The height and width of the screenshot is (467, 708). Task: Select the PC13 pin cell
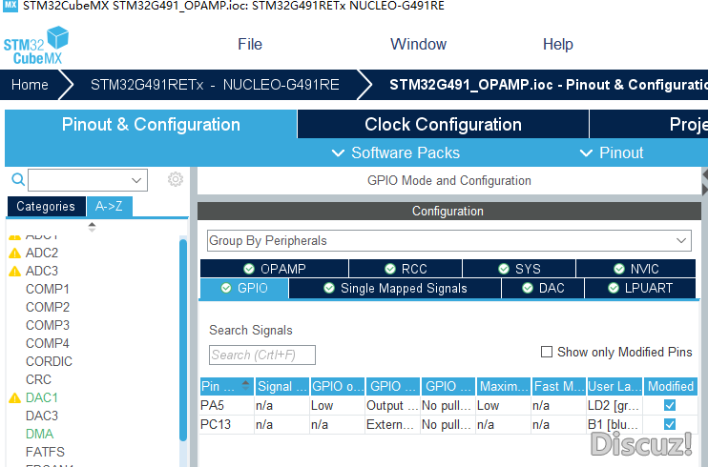pyautogui.click(x=227, y=424)
